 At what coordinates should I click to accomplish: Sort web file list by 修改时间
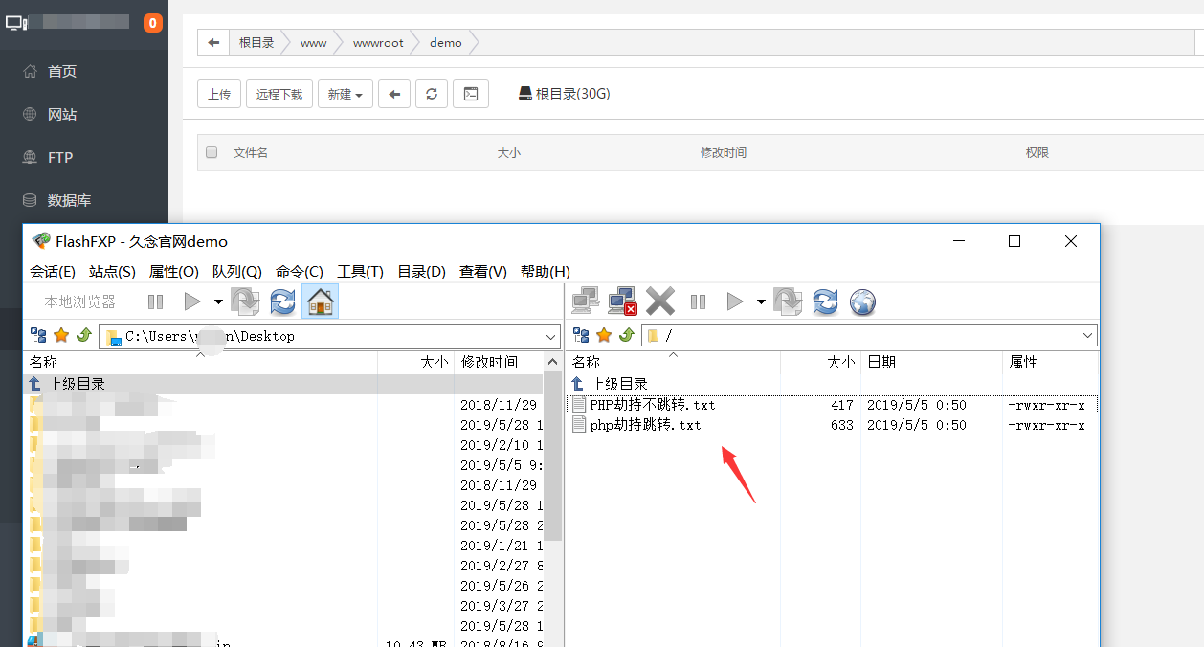[x=724, y=152]
